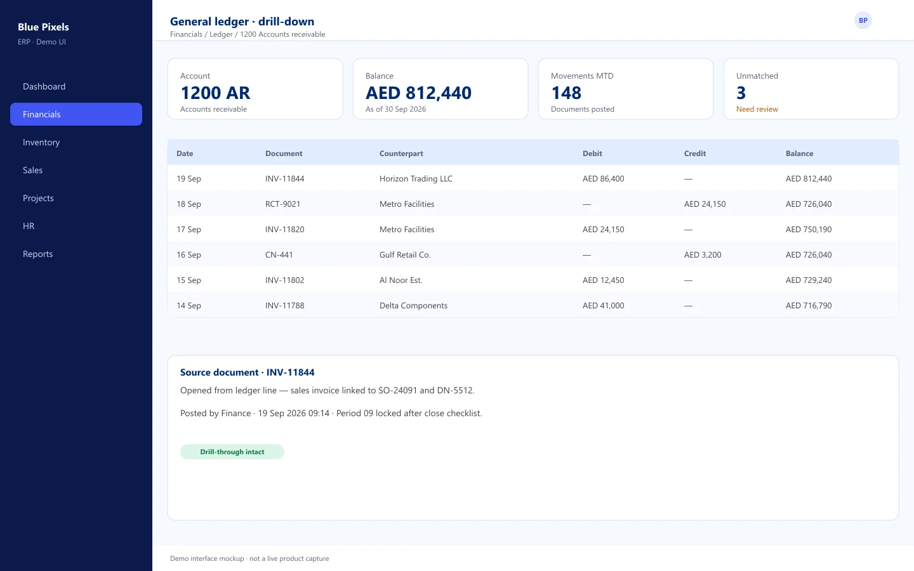Viewport: 914px width, 571px height.
Task: Select the Balance AED 812,440 card
Action: click(440, 89)
